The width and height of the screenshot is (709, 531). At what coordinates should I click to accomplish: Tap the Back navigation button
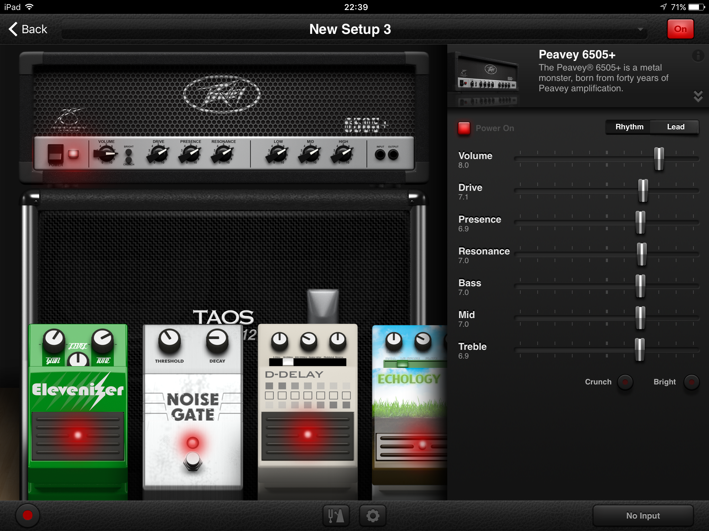[x=28, y=29]
